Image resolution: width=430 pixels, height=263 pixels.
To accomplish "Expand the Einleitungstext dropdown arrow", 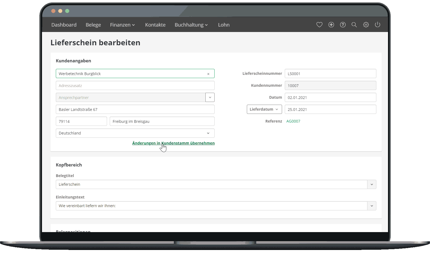I will pyautogui.click(x=371, y=206).
